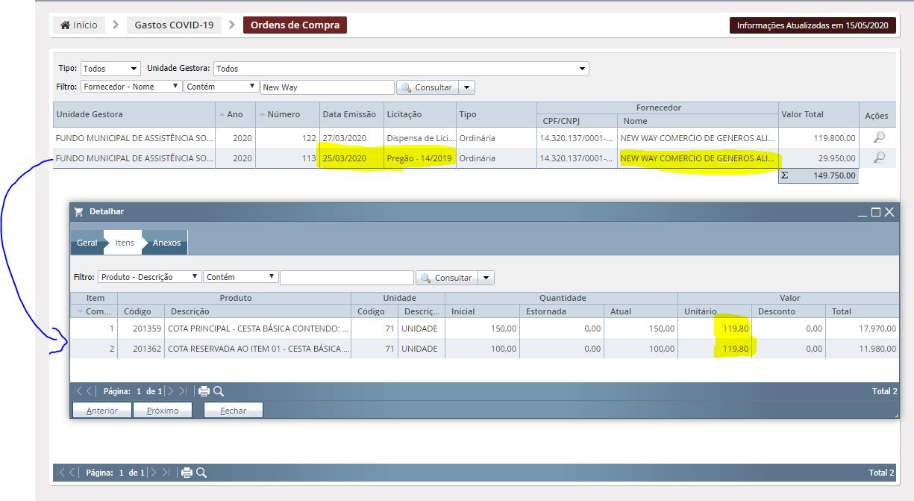914x501 pixels.
Task: Minimize the Detalhar window
Action: [863, 213]
